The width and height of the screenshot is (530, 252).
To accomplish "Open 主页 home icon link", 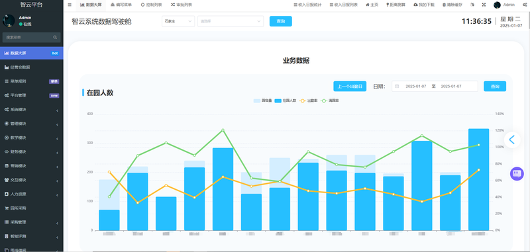I will click(x=372, y=5).
